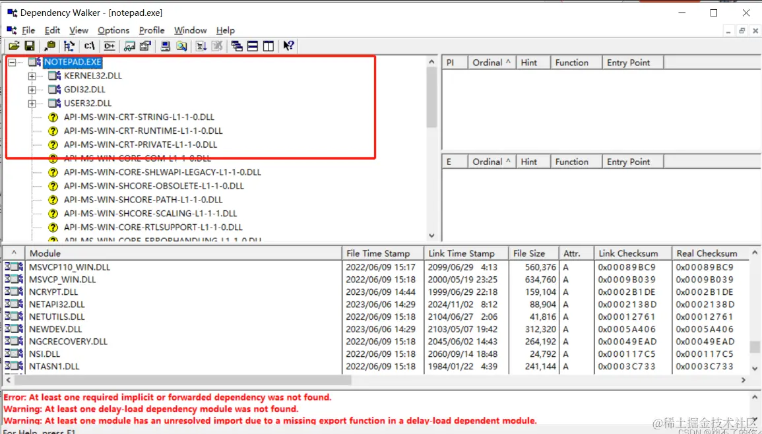Click the Attr. column header
The width and height of the screenshot is (762, 434).
click(x=577, y=253)
